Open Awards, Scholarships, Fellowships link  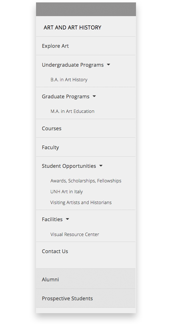pyautogui.click(x=86, y=180)
